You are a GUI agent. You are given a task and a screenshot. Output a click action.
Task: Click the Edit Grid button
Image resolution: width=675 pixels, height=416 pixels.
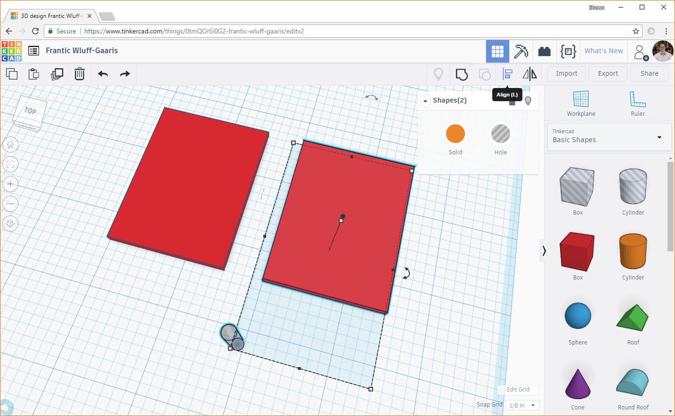pos(518,390)
